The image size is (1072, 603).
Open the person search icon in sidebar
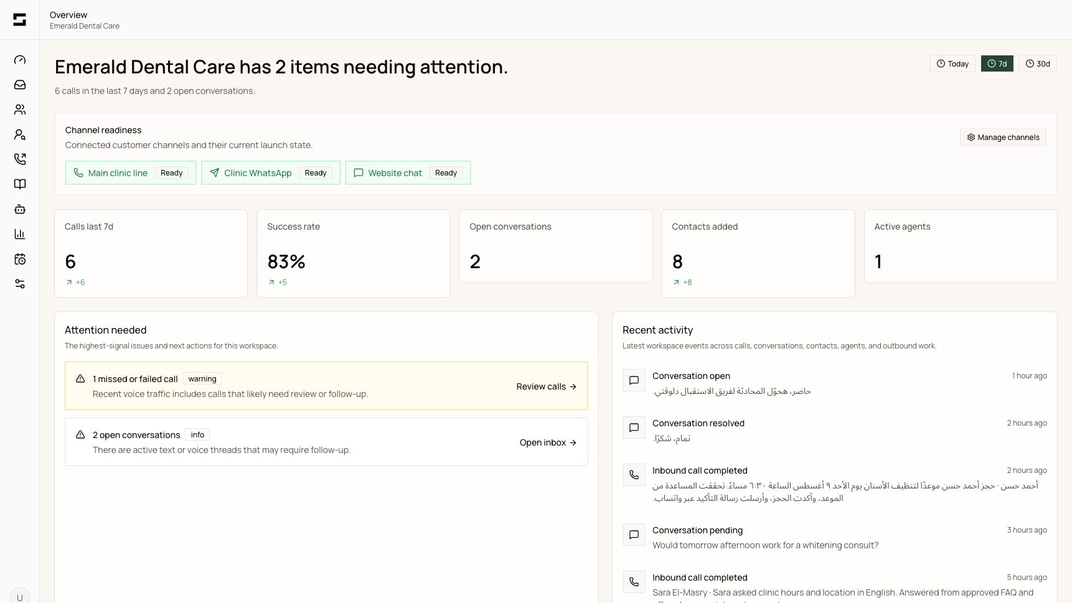click(x=20, y=134)
